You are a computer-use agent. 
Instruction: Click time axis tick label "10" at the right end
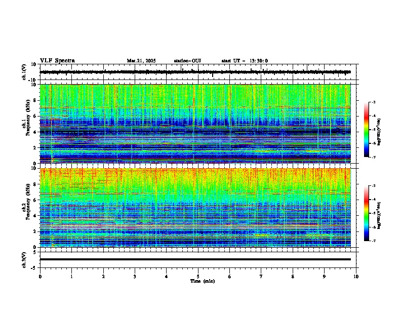pyautogui.click(x=356, y=277)
